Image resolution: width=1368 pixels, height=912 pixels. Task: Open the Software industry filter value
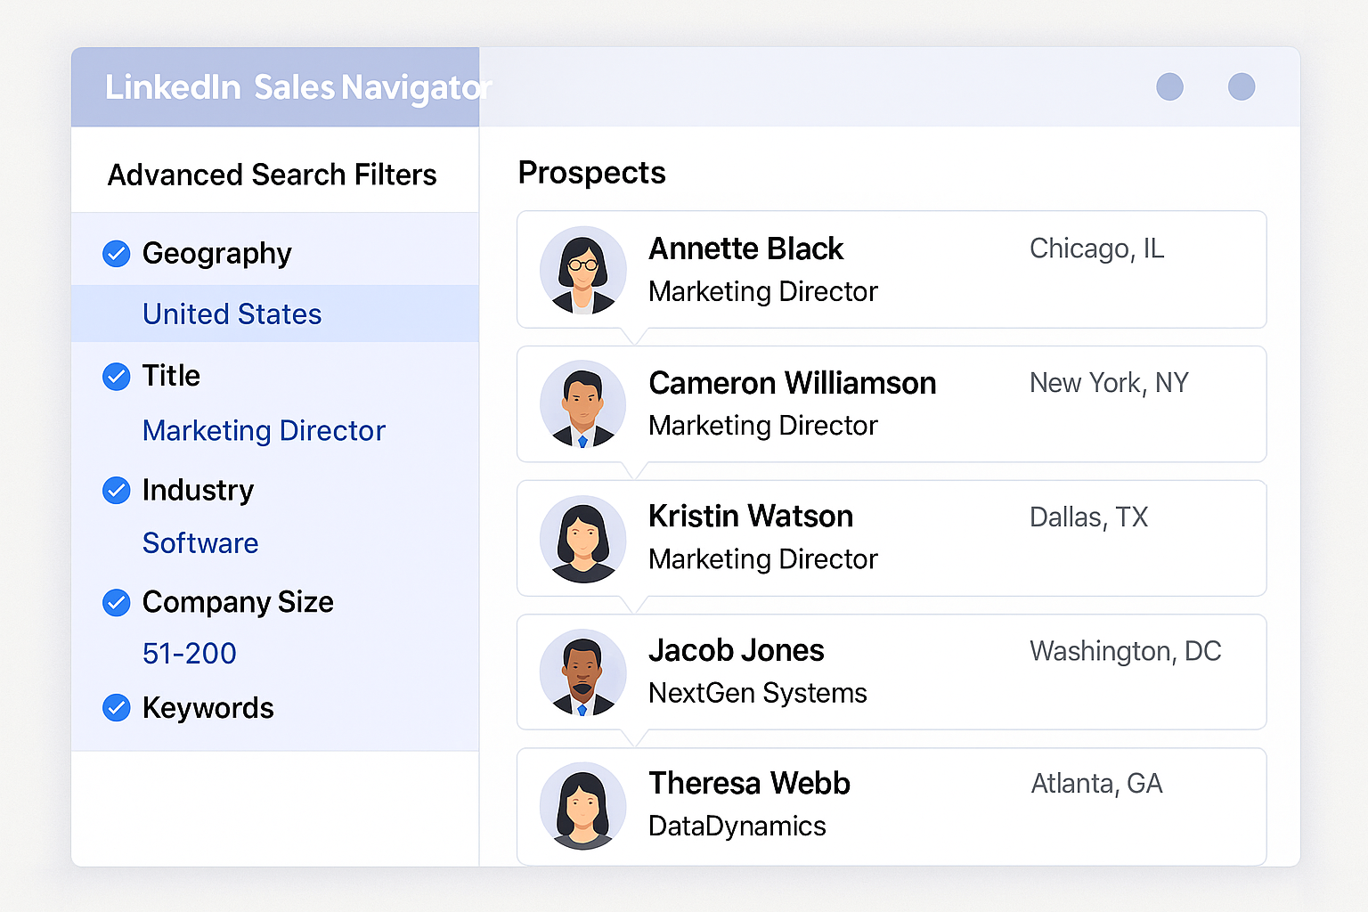tap(200, 543)
